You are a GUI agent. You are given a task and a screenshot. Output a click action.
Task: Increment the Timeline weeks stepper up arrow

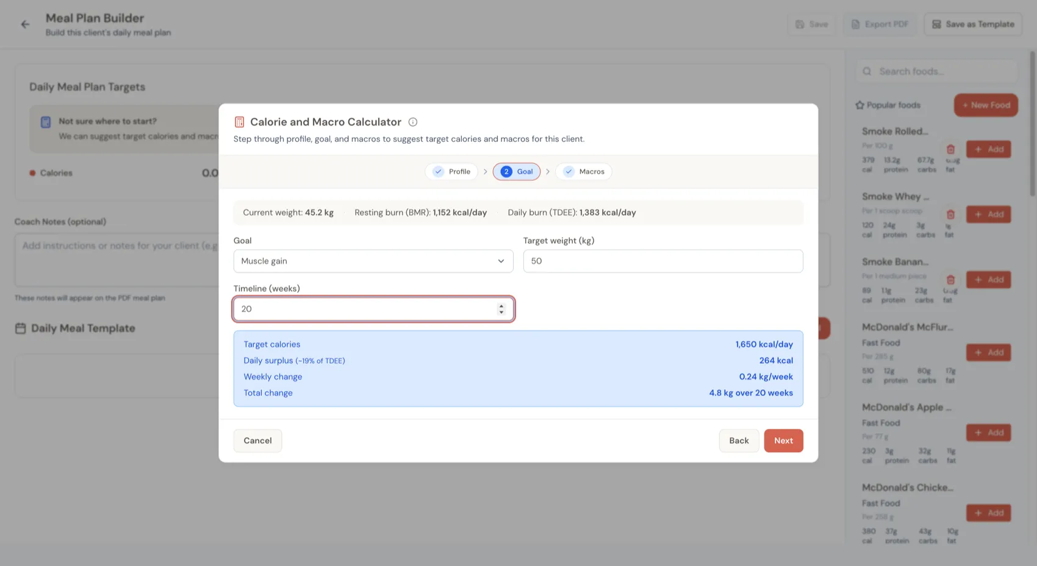click(x=501, y=306)
